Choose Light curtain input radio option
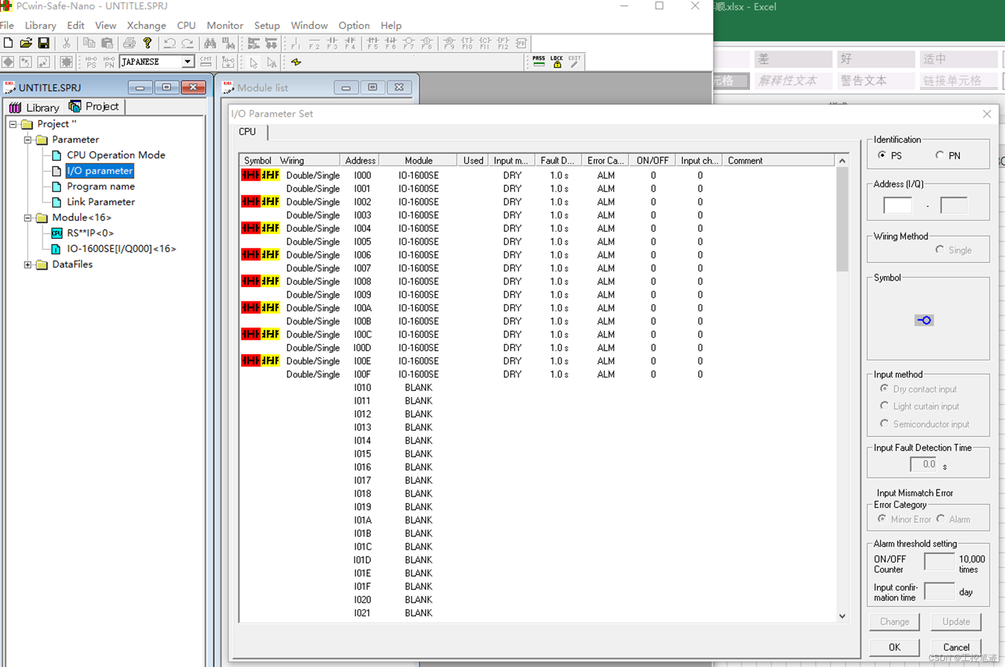Viewport: 1005px width, 667px height. pos(885,406)
